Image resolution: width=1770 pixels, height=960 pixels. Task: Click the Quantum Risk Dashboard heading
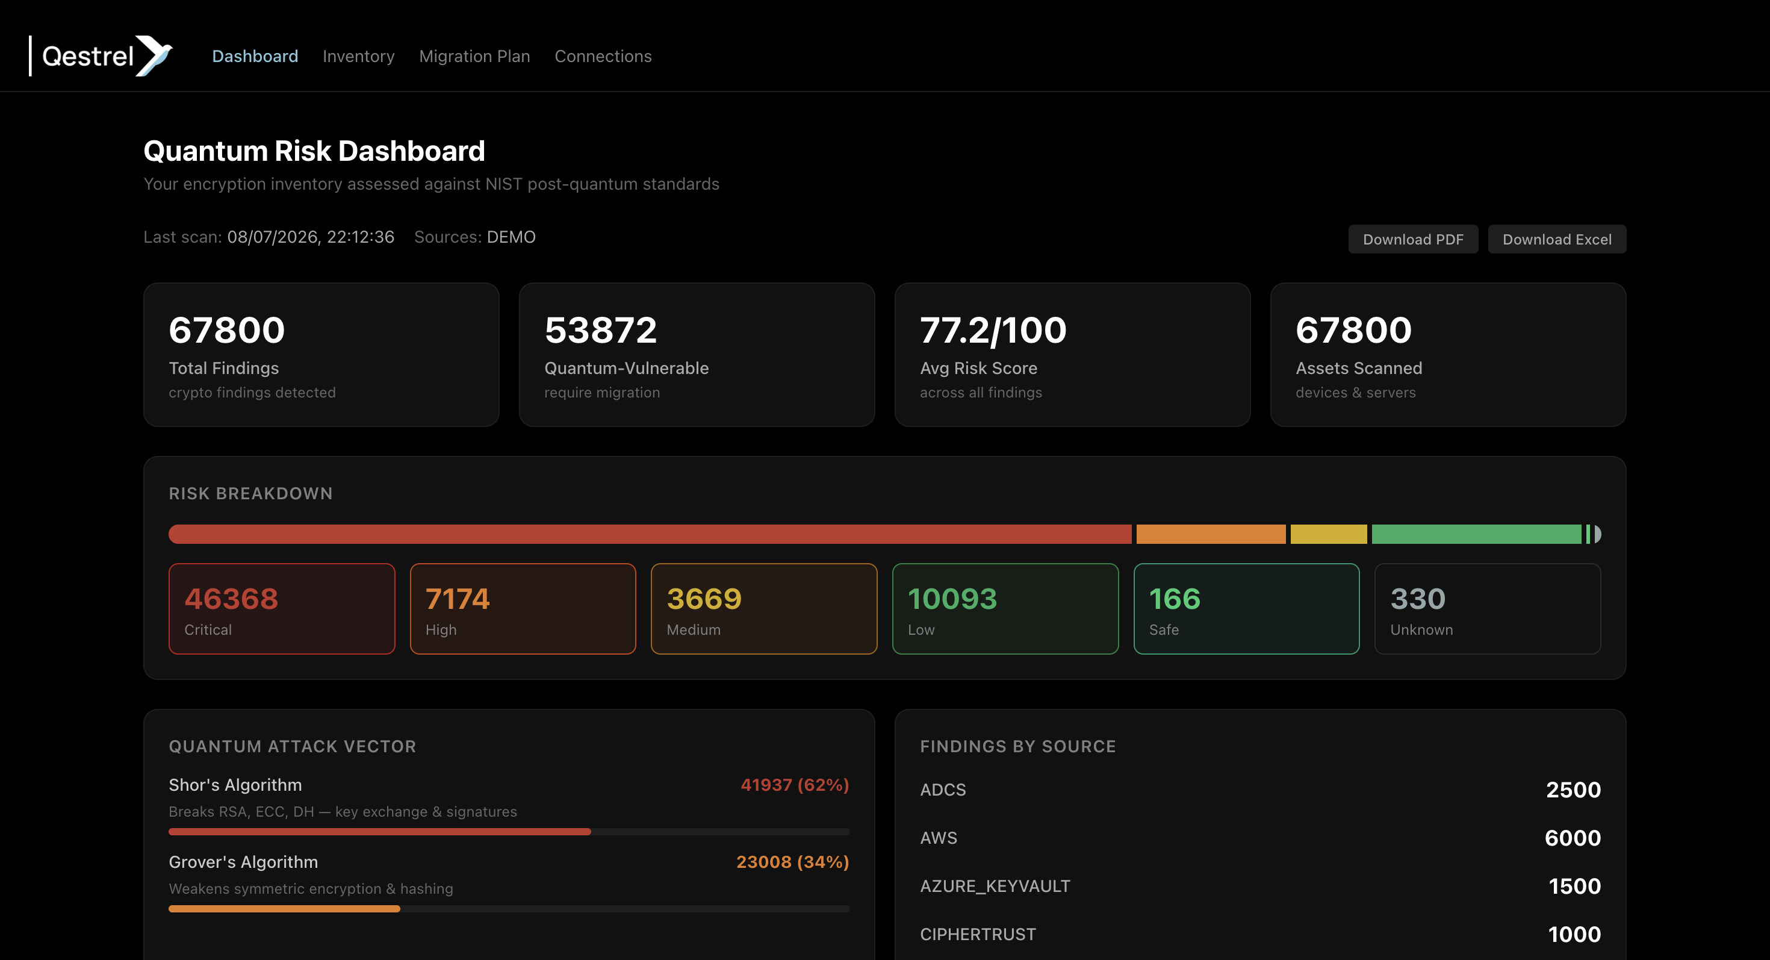[314, 151]
